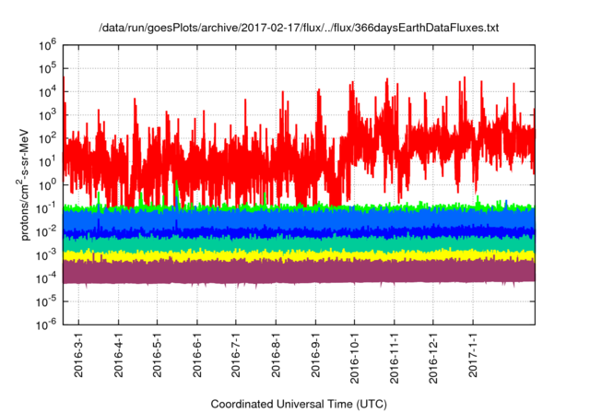Image resolution: width=590 pixels, height=413 pixels.
Task: Click the maroon lowest flux band
Action: point(299,272)
